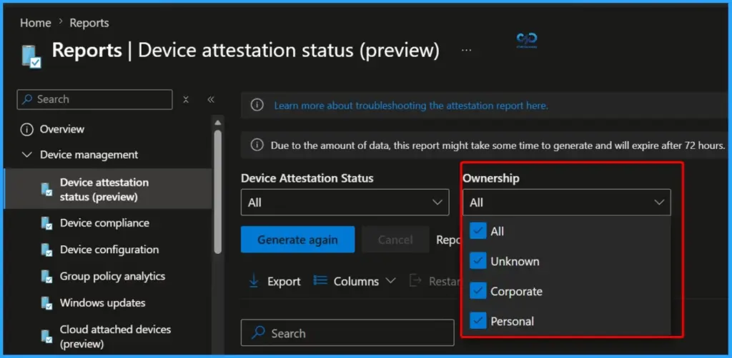Open the Device Attestation Status dropdown
Image resolution: width=732 pixels, height=358 pixels.
tap(345, 202)
